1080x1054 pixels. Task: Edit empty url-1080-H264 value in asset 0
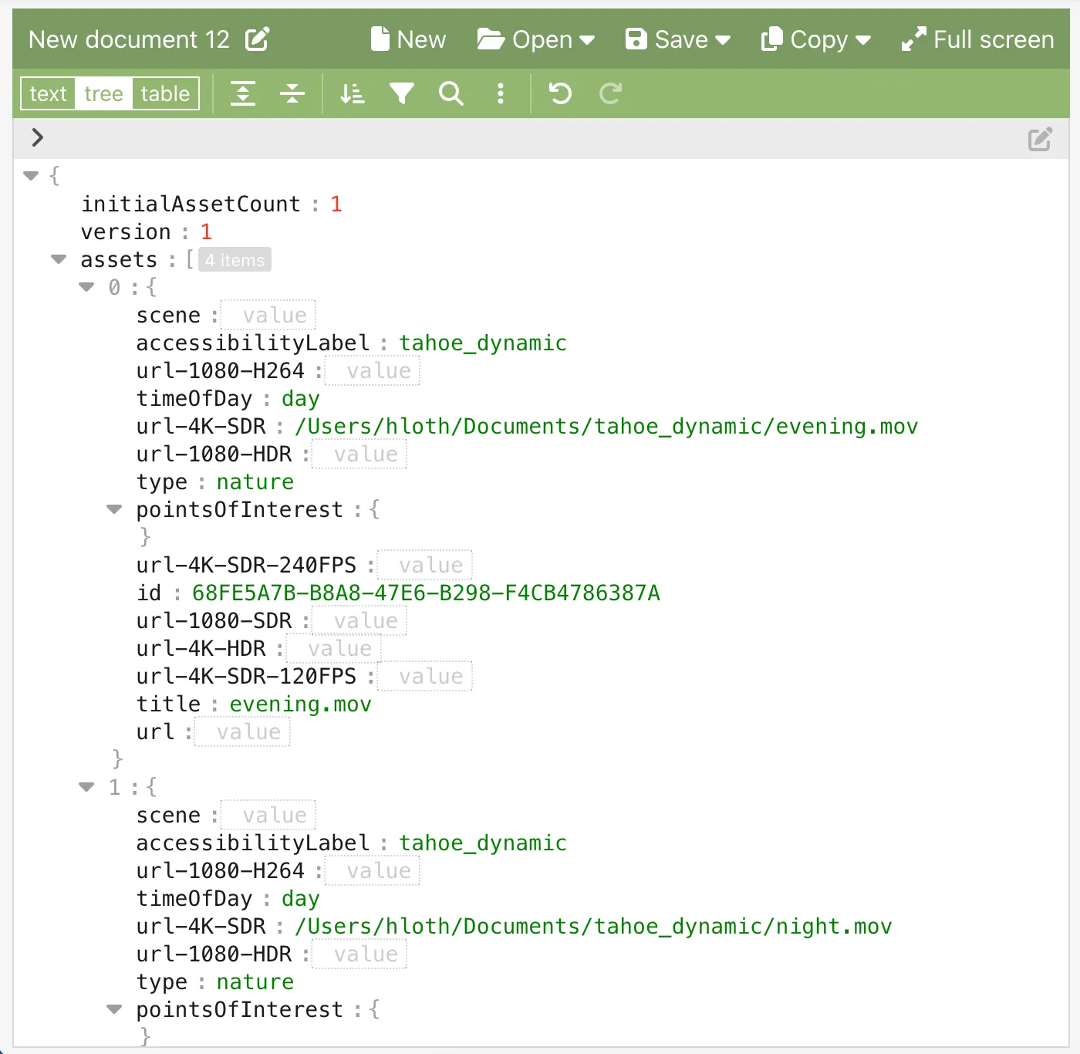[x=373, y=370]
